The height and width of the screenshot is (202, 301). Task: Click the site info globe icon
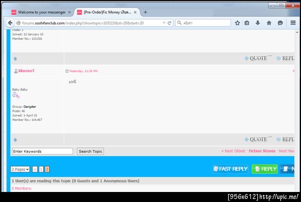[x=19, y=23]
